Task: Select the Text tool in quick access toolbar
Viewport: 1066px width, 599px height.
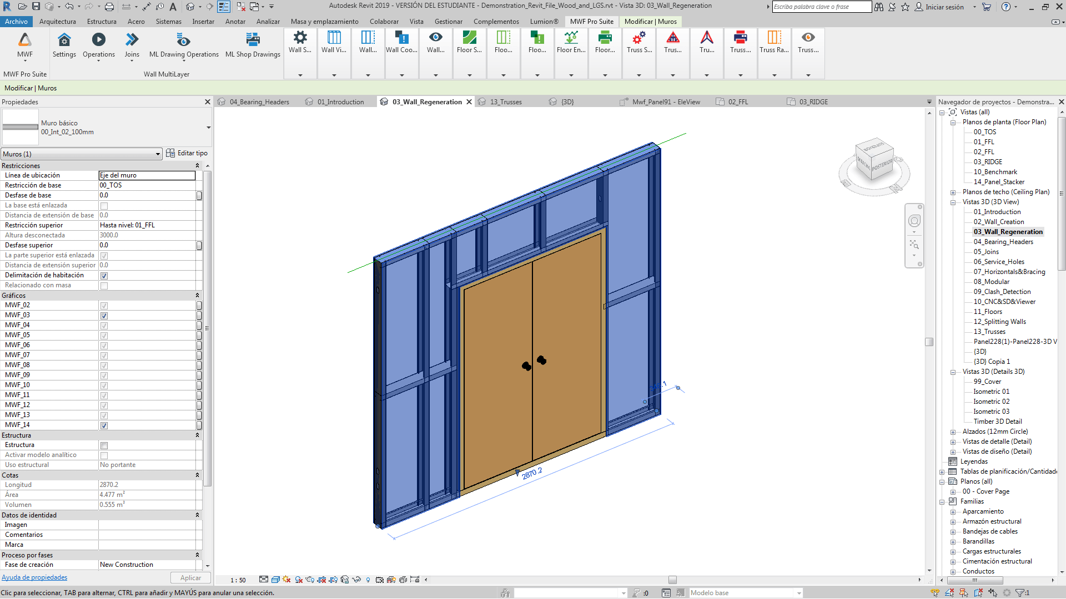Action: [x=173, y=7]
